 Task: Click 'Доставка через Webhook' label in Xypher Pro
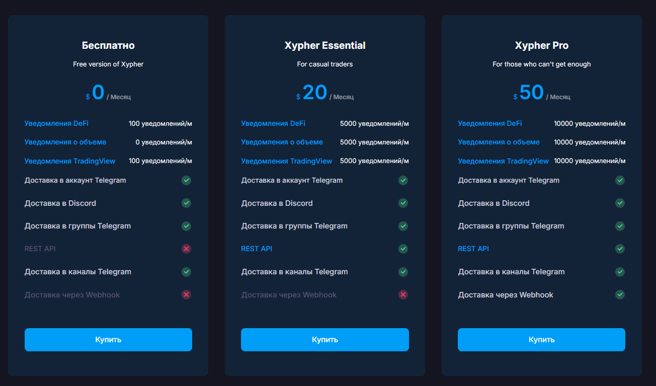coord(506,295)
